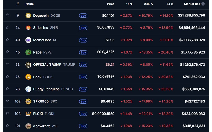Sort coins by the Name header
This screenshot has width=212, height=132.
[29, 4]
